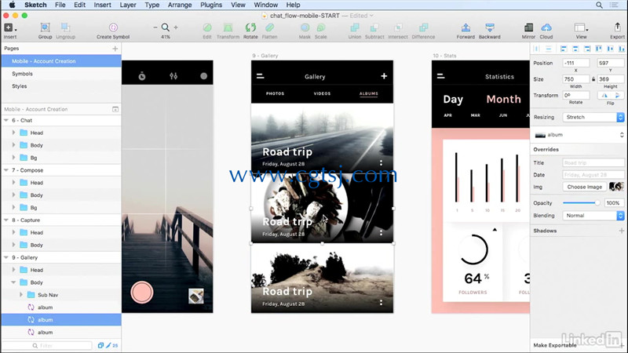This screenshot has width=628, height=353.
Task: Open the Layer menu
Action: [x=128, y=5]
